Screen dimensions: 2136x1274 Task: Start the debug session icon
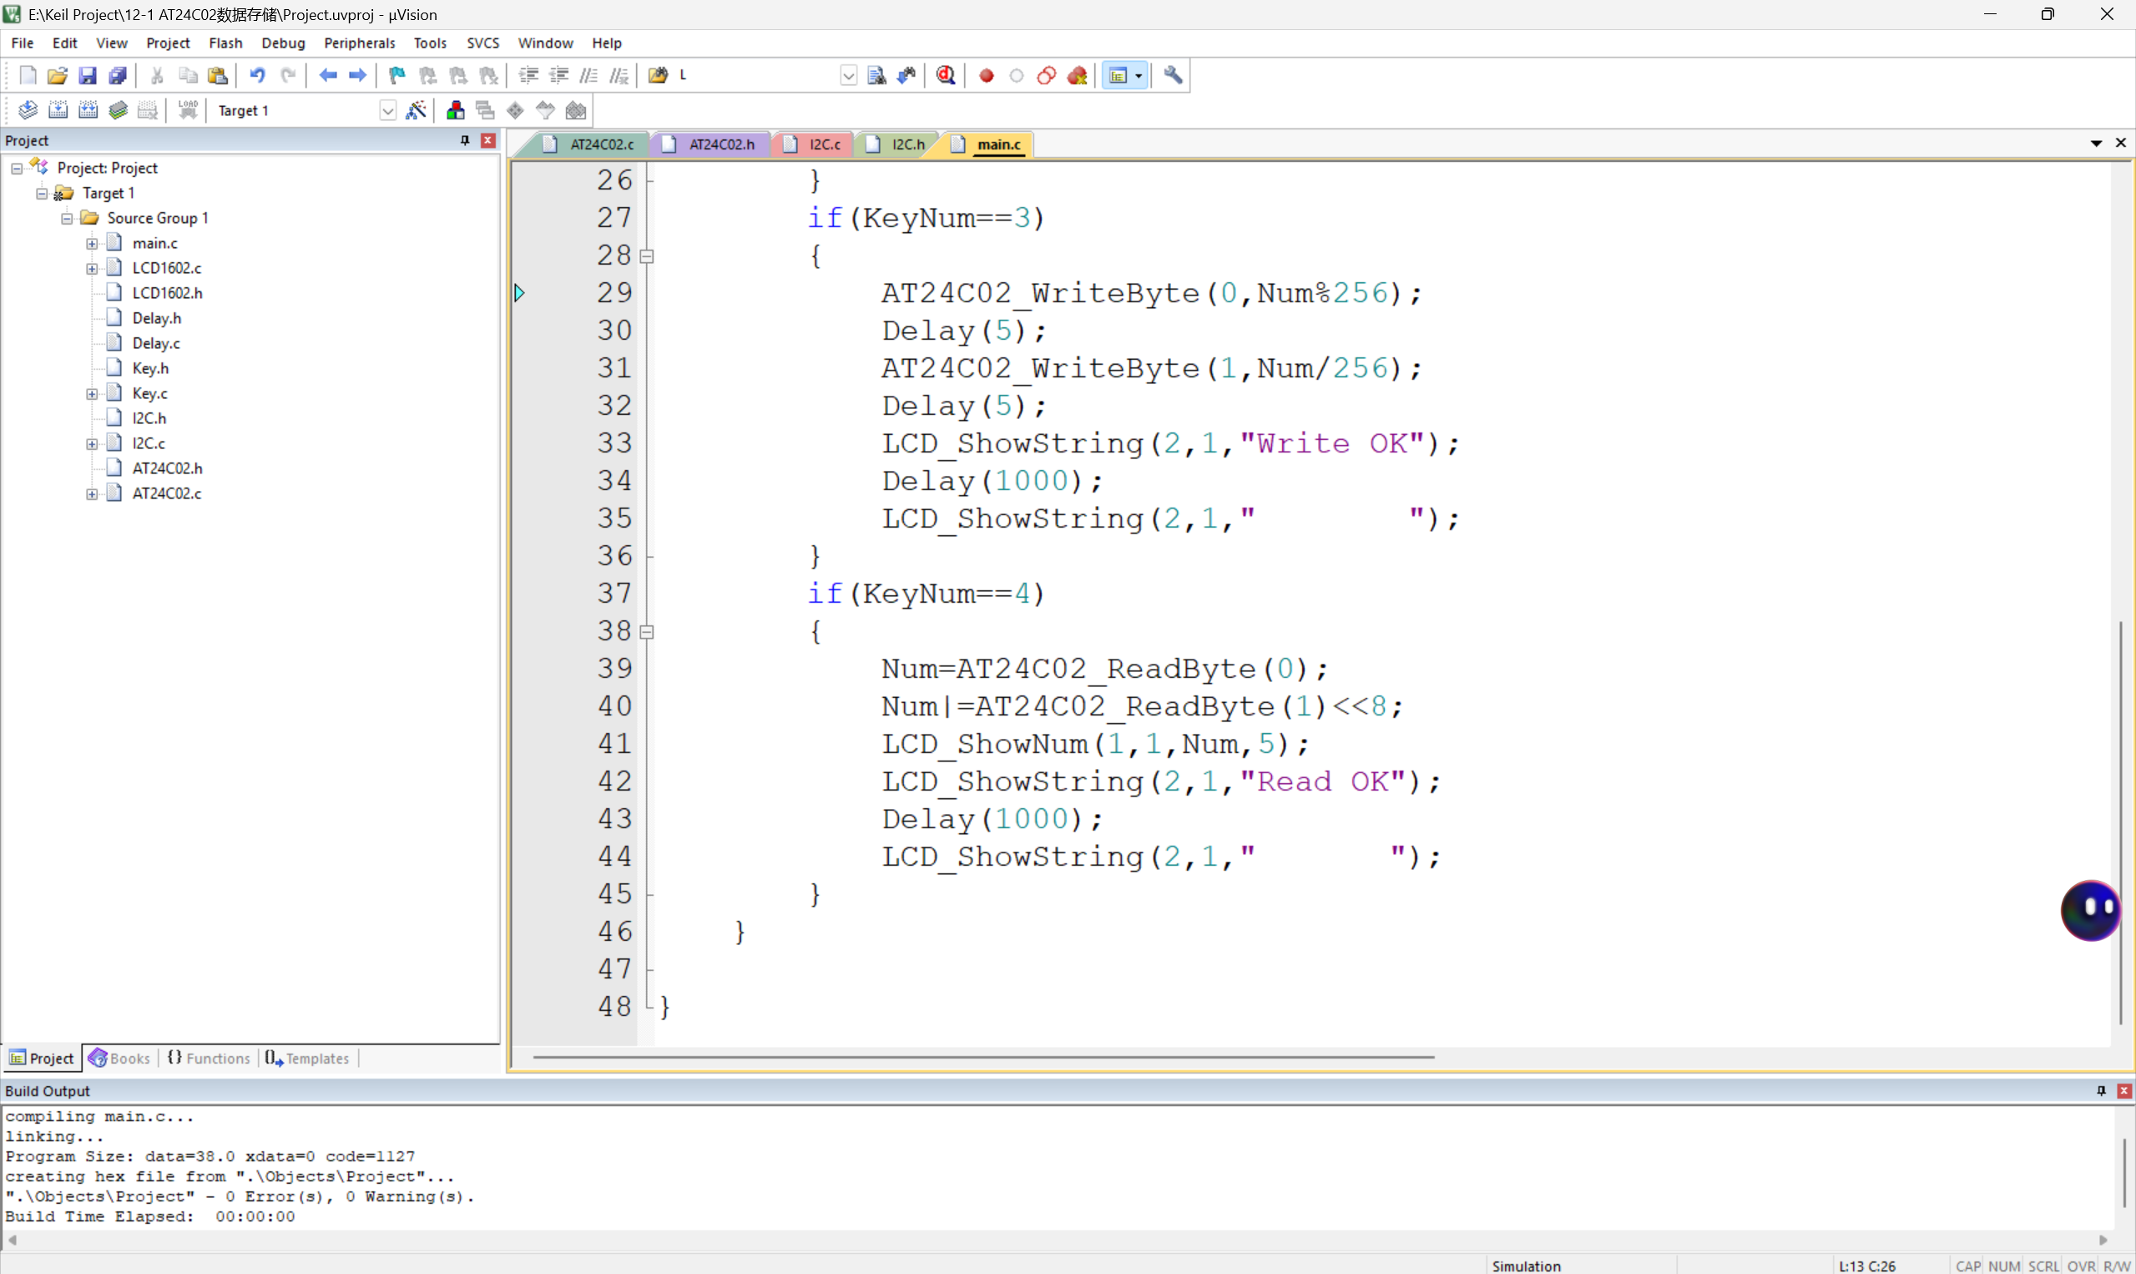click(x=946, y=75)
